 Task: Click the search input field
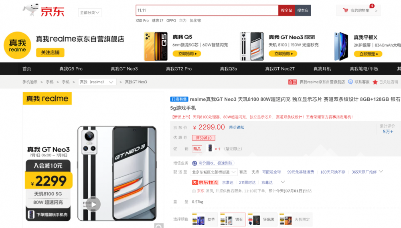(x=207, y=10)
